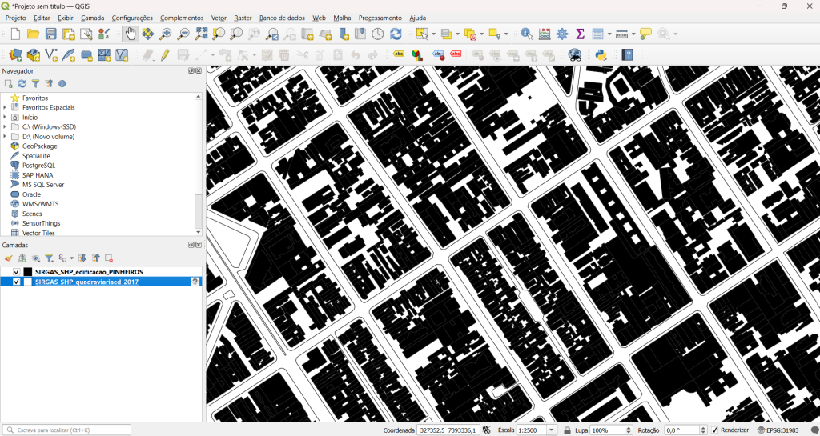The image size is (820, 436).
Task: Open the Raster menu
Action: tap(243, 18)
